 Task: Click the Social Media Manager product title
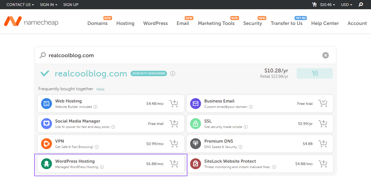[x=78, y=121]
